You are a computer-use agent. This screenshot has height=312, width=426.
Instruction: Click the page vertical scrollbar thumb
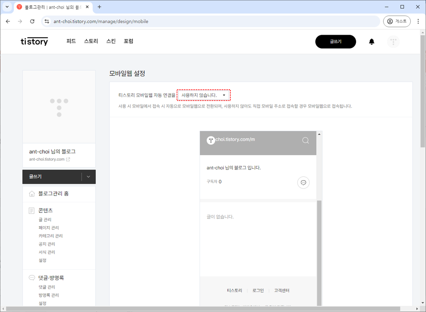click(x=423, y=91)
